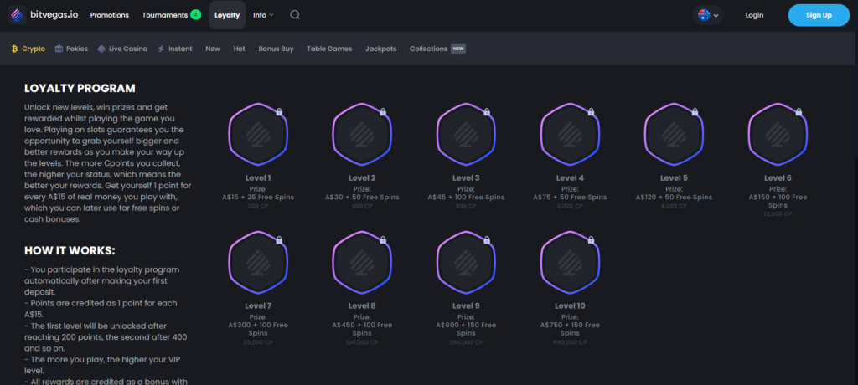
Task: Click the Level 9 hexagon badge
Action: (466, 263)
